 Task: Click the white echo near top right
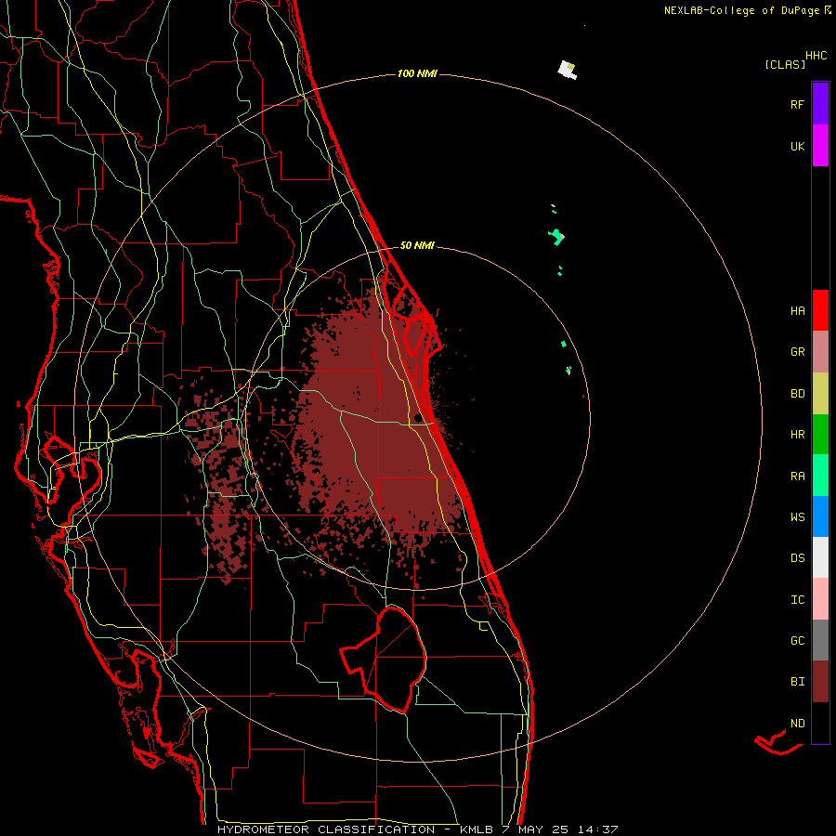click(x=568, y=71)
